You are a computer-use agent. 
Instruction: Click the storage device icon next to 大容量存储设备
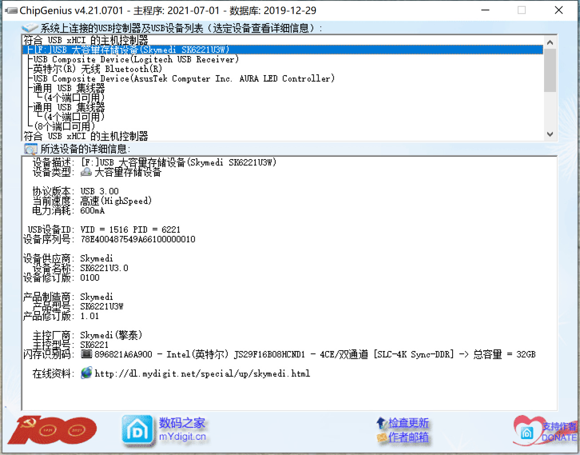tap(86, 172)
